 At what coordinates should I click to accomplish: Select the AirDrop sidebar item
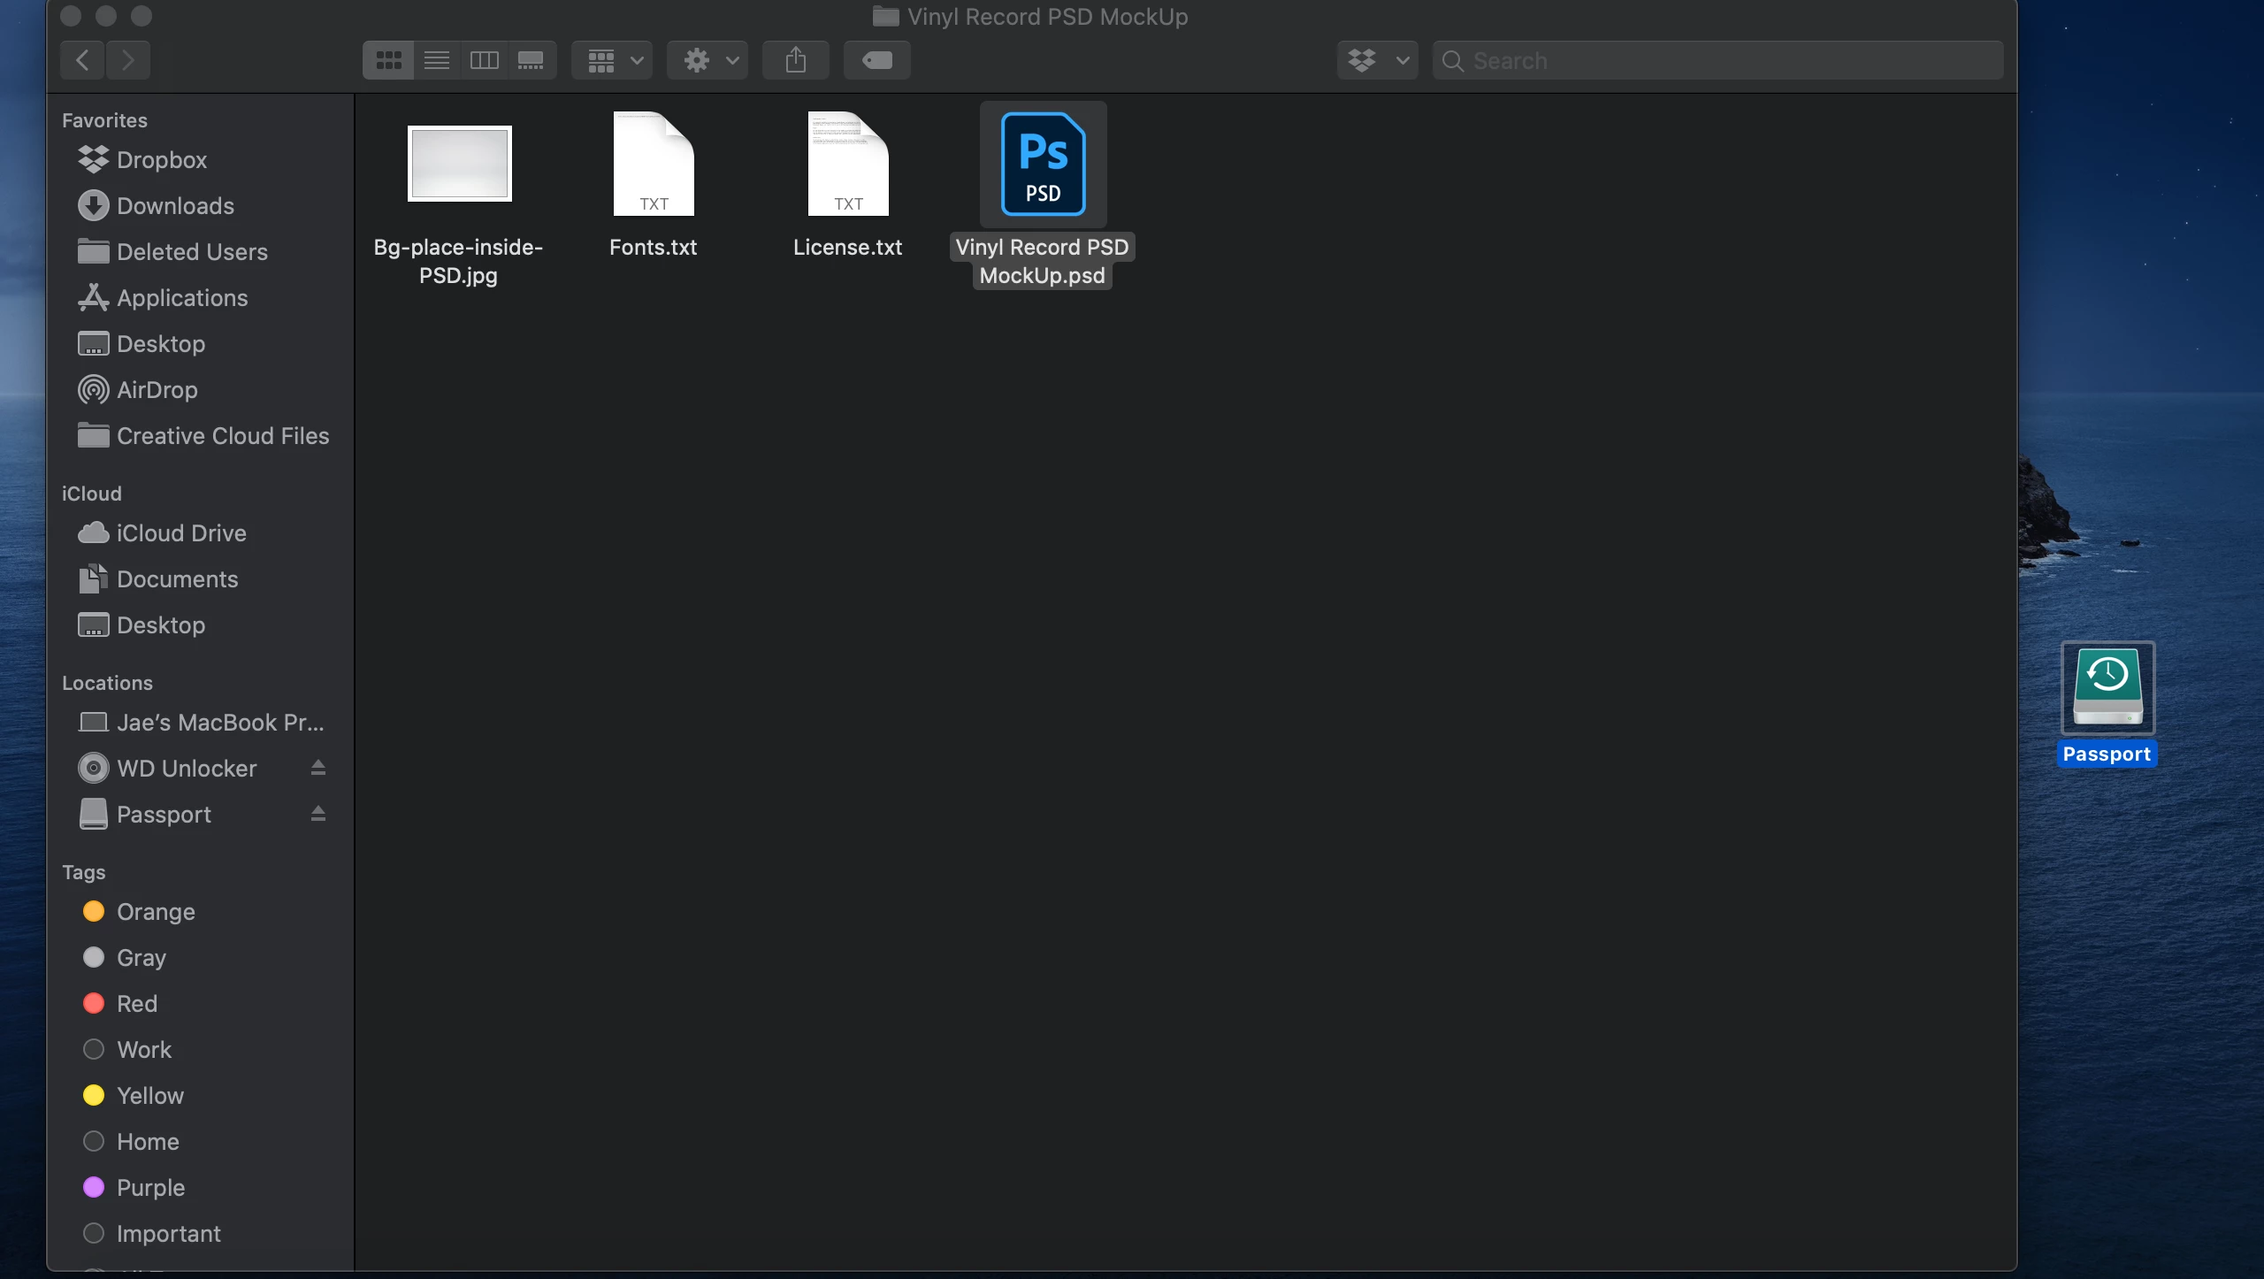(157, 390)
